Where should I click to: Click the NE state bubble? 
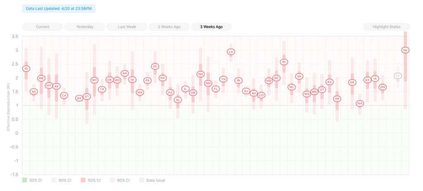tap(405, 50)
